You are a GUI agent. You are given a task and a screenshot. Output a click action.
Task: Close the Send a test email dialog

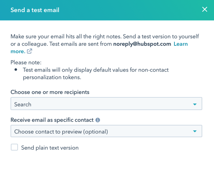click(x=205, y=9)
